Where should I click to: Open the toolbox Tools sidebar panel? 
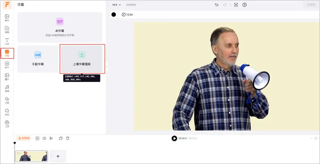(7, 124)
